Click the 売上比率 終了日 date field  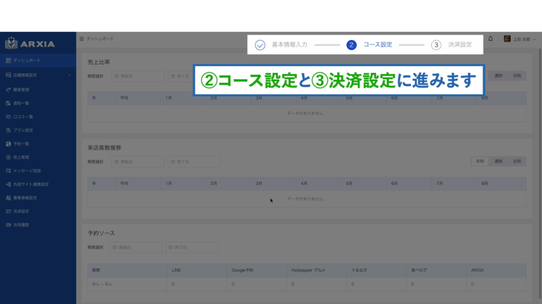click(x=180, y=76)
